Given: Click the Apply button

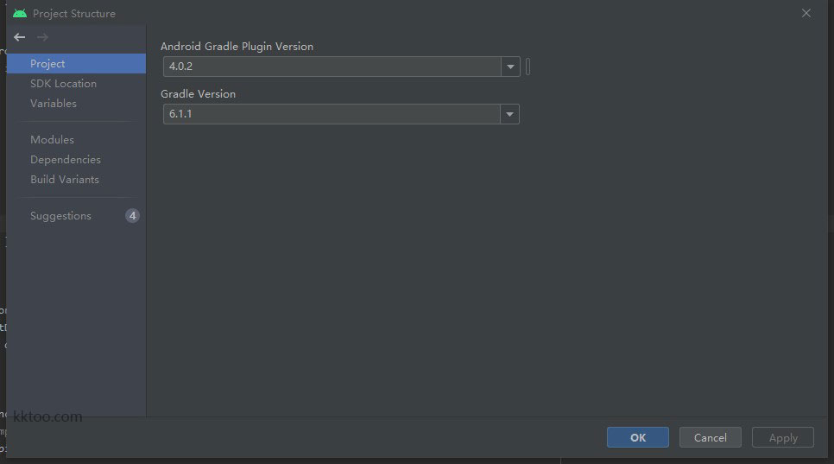Looking at the screenshot, I should [783, 437].
